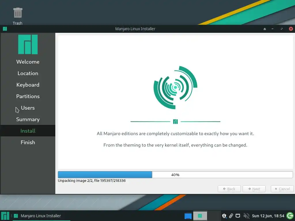
Task: Open the Trash icon on the desktop
Action: click(x=18, y=13)
